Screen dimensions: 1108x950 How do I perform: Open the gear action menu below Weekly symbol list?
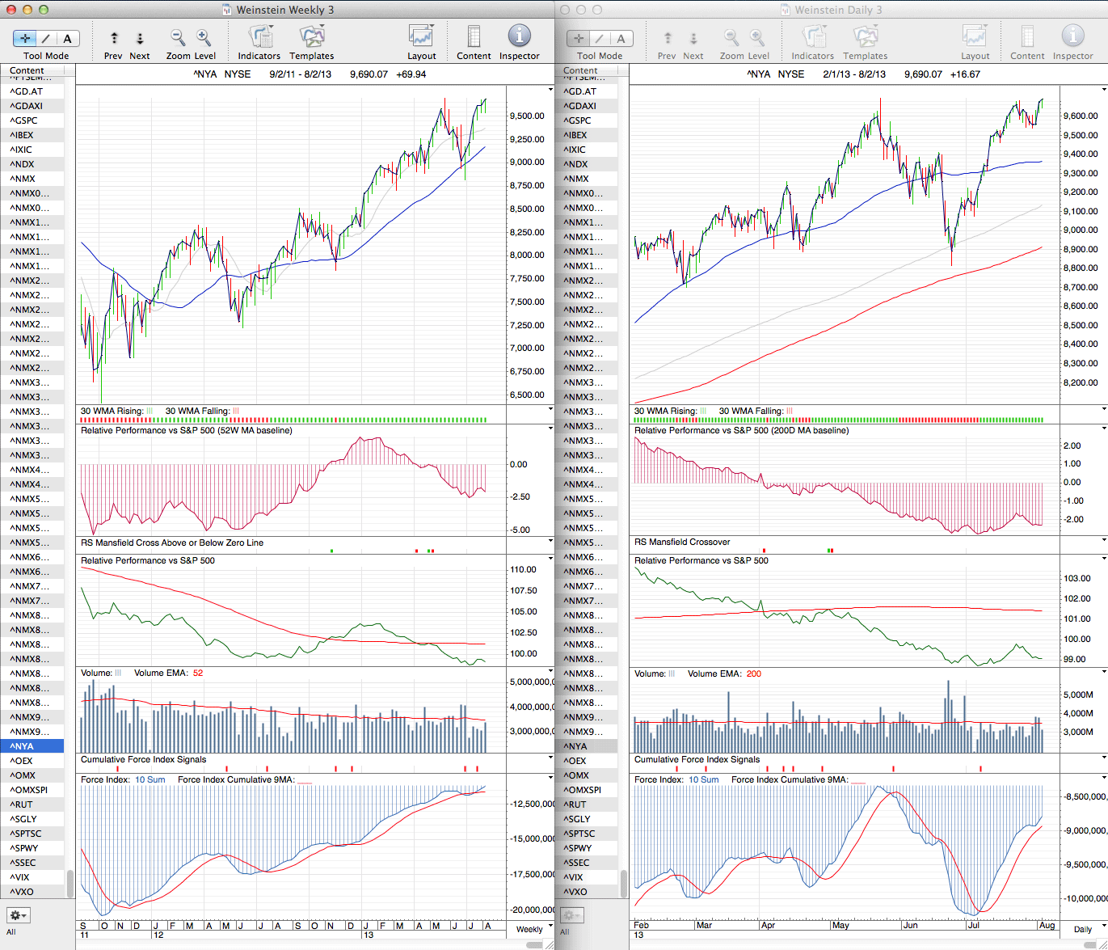coord(19,915)
